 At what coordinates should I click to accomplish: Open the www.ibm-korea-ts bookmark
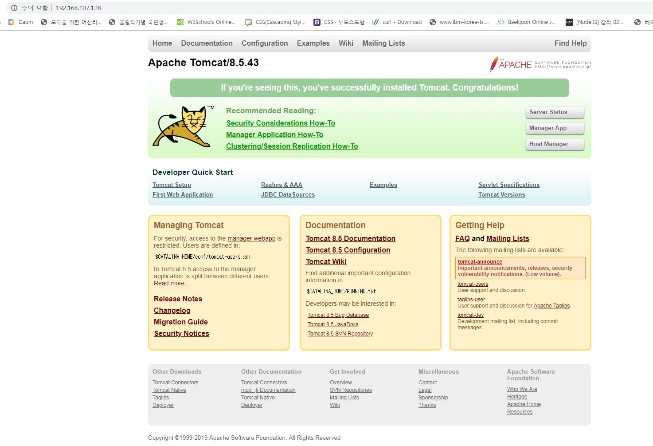[x=459, y=22]
